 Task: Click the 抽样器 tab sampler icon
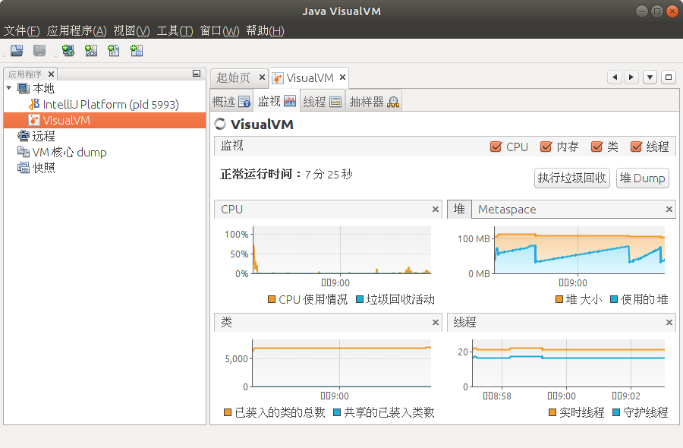tap(393, 102)
